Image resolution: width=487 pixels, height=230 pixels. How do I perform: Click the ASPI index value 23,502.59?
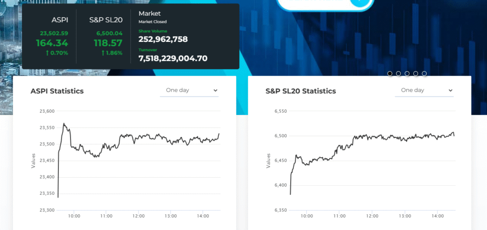click(54, 33)
